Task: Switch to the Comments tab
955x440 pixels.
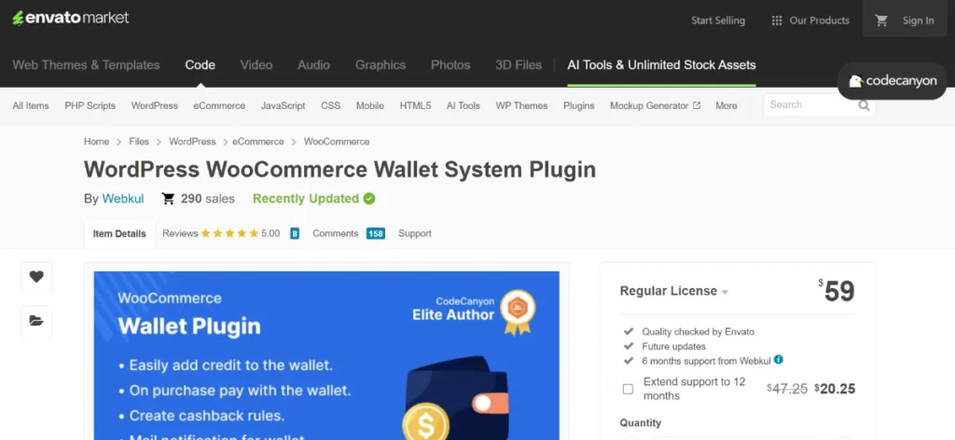Action: click(335, 233)
